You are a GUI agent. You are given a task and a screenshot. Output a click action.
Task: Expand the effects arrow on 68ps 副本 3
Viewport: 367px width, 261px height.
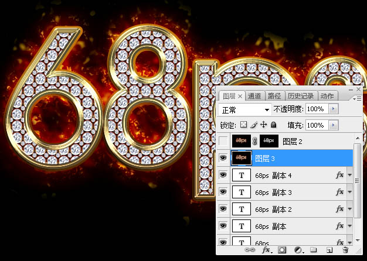tap(350, 192)
